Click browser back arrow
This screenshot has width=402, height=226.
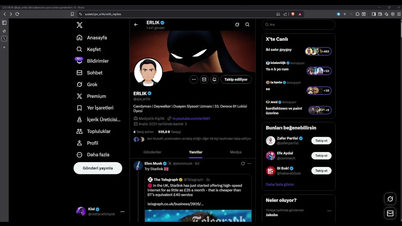point(5,14)
